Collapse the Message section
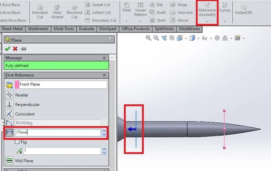 104,58
